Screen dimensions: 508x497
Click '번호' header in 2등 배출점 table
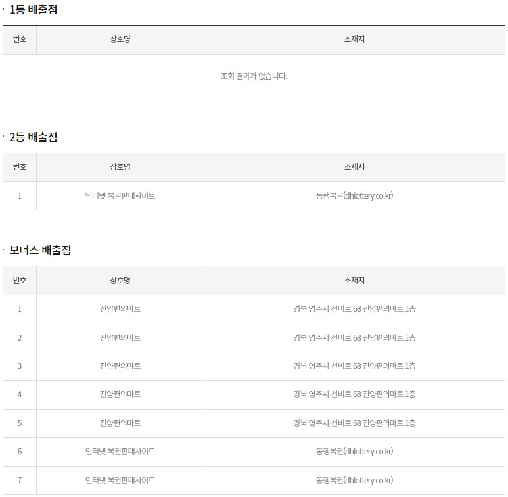click(20, 167)
